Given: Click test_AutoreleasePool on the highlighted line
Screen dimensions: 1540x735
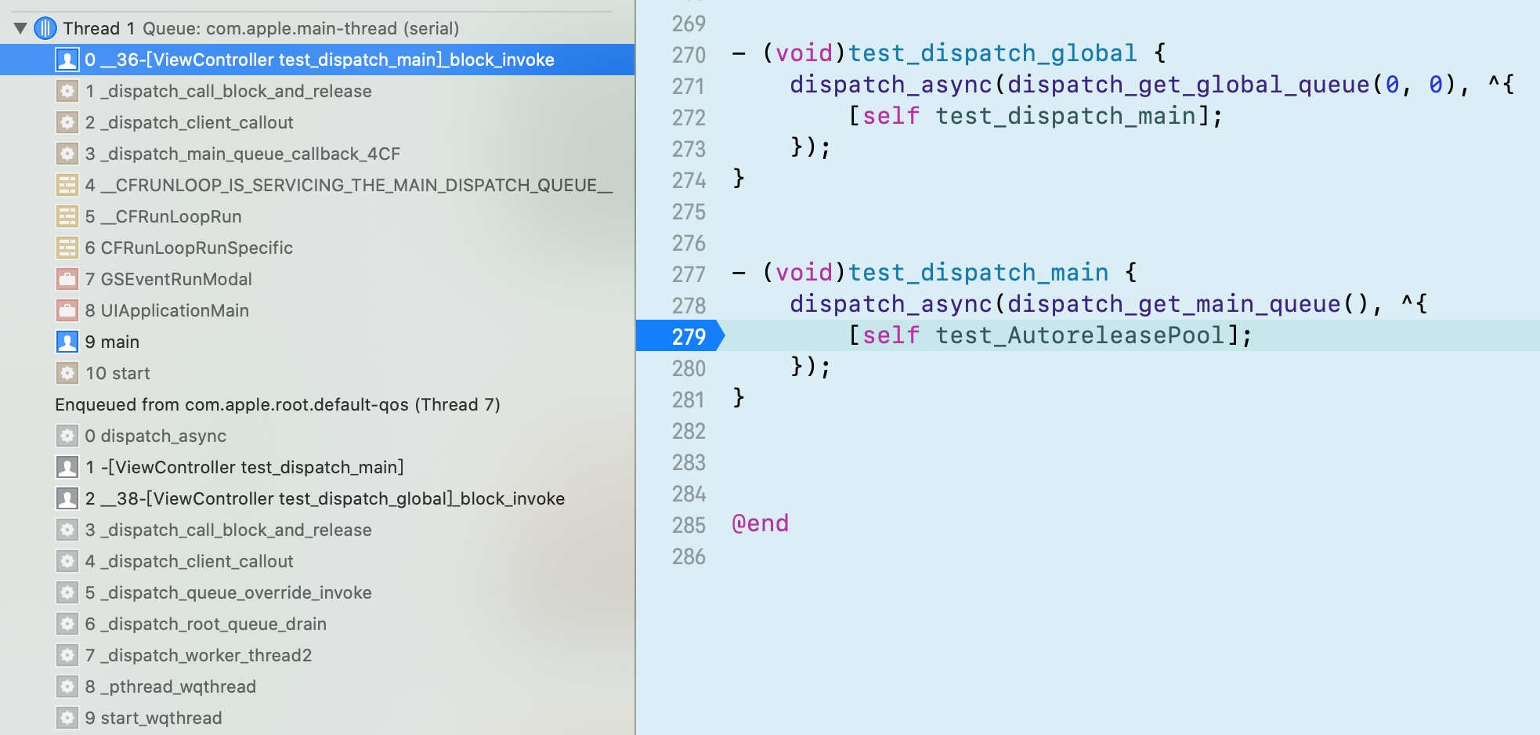Looking at the screenshot, I should click(x=1079, y=335).
